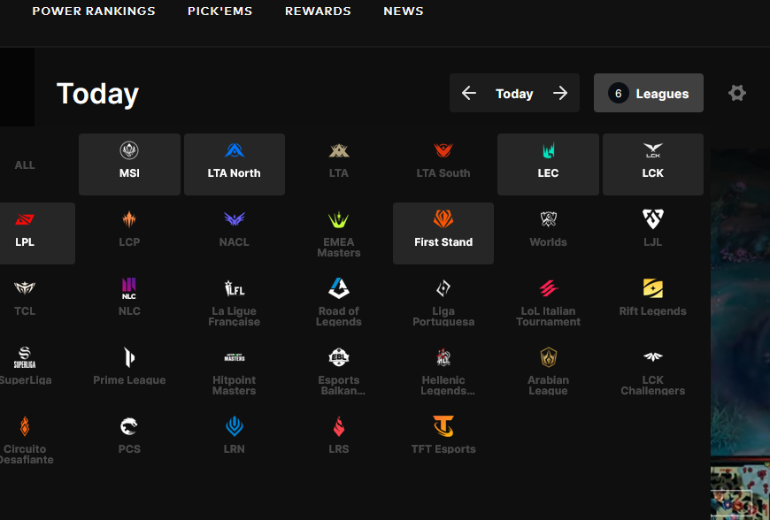The width and height of the screenshot is (770, 520).
Task: Click the Prime League icon
Action: pos(129,357)
